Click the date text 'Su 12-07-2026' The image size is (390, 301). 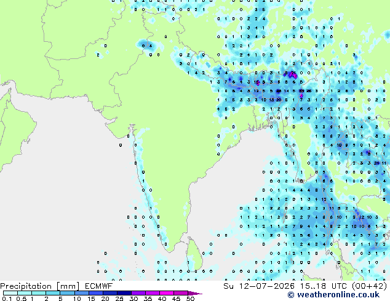(259, 286)
